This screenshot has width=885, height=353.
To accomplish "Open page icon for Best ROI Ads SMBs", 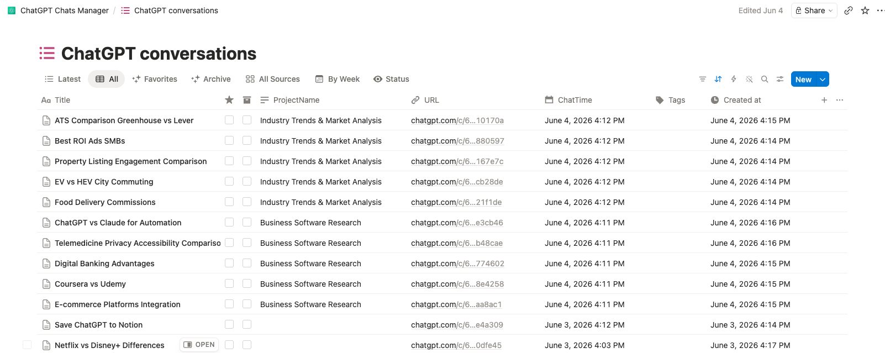I will (x=46, y=141).
